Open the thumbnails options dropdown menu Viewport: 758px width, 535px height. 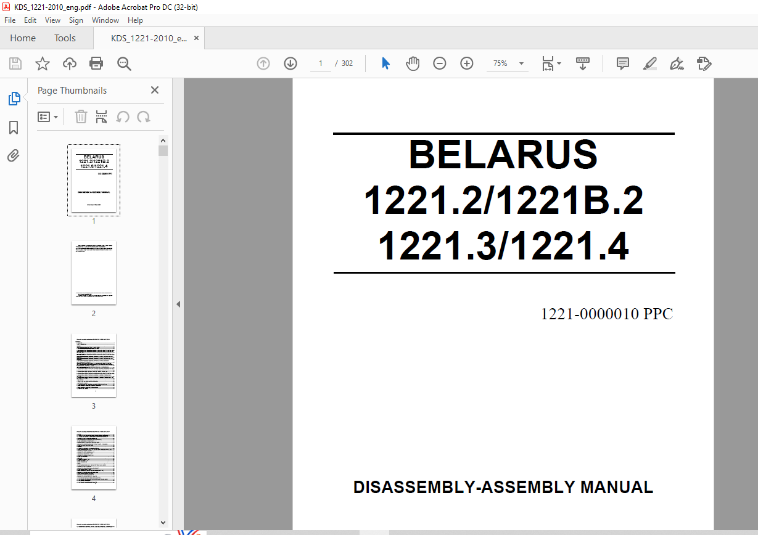coord(47,116)
